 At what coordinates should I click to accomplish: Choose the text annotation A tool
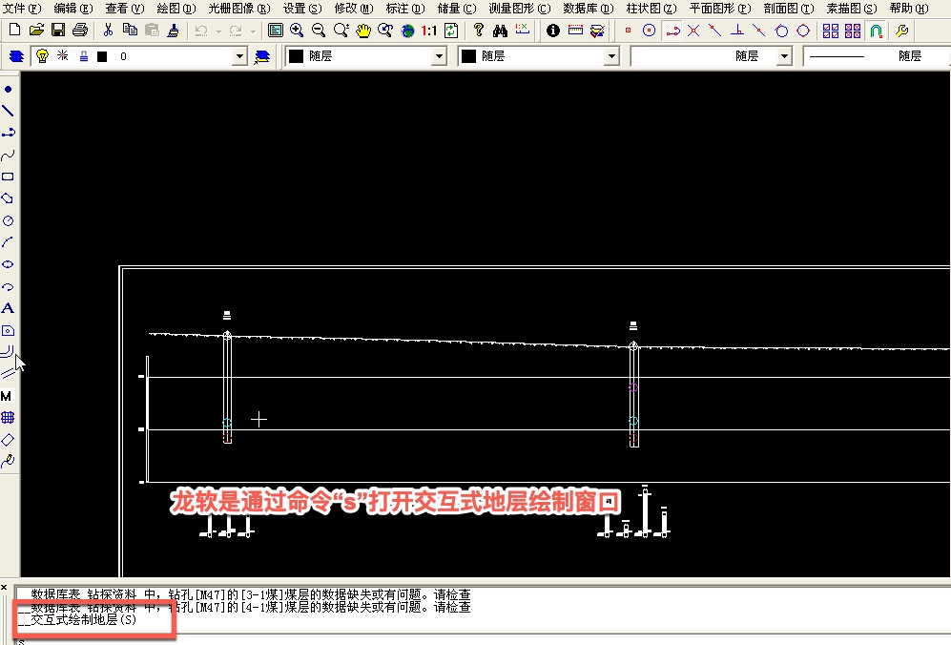[x=8, y=308]
